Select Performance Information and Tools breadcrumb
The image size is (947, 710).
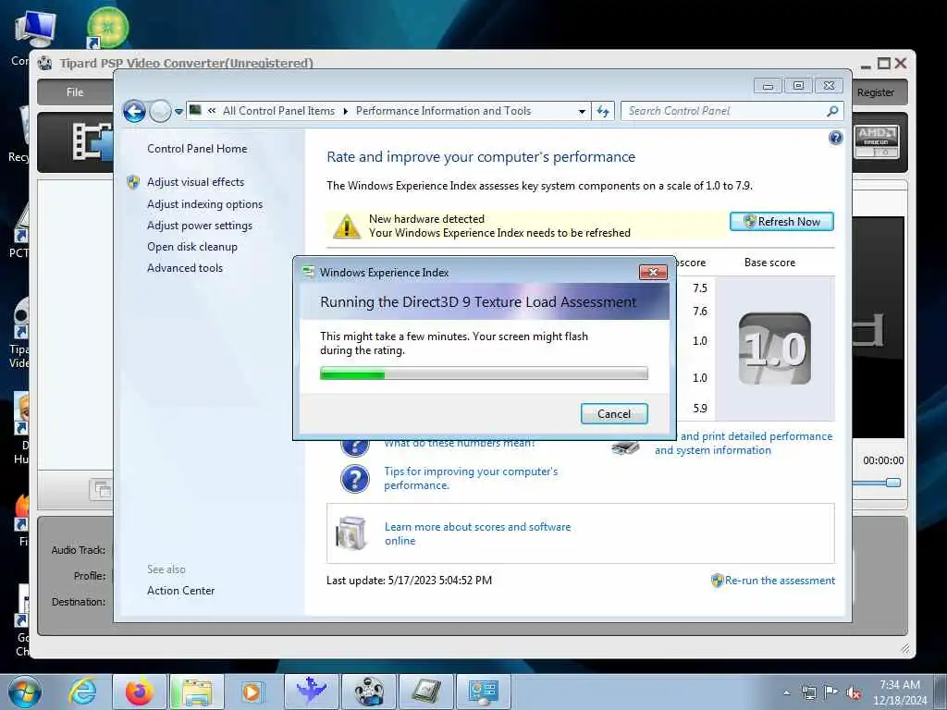443,111
